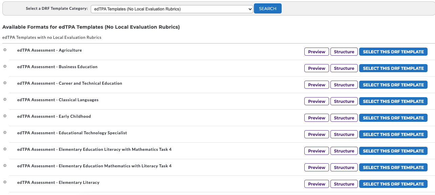Select the Agriculture DRF template

click(x=393, y=52)
